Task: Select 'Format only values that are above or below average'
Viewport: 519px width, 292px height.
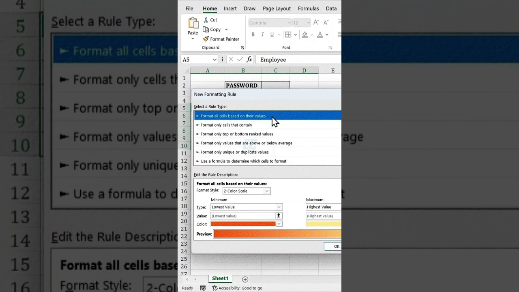Action: [x=268, y=143]
